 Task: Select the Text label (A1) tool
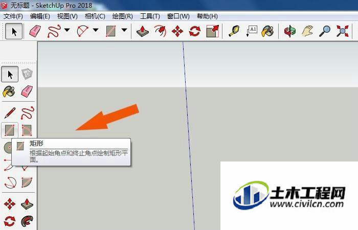[x=252, y=31]
